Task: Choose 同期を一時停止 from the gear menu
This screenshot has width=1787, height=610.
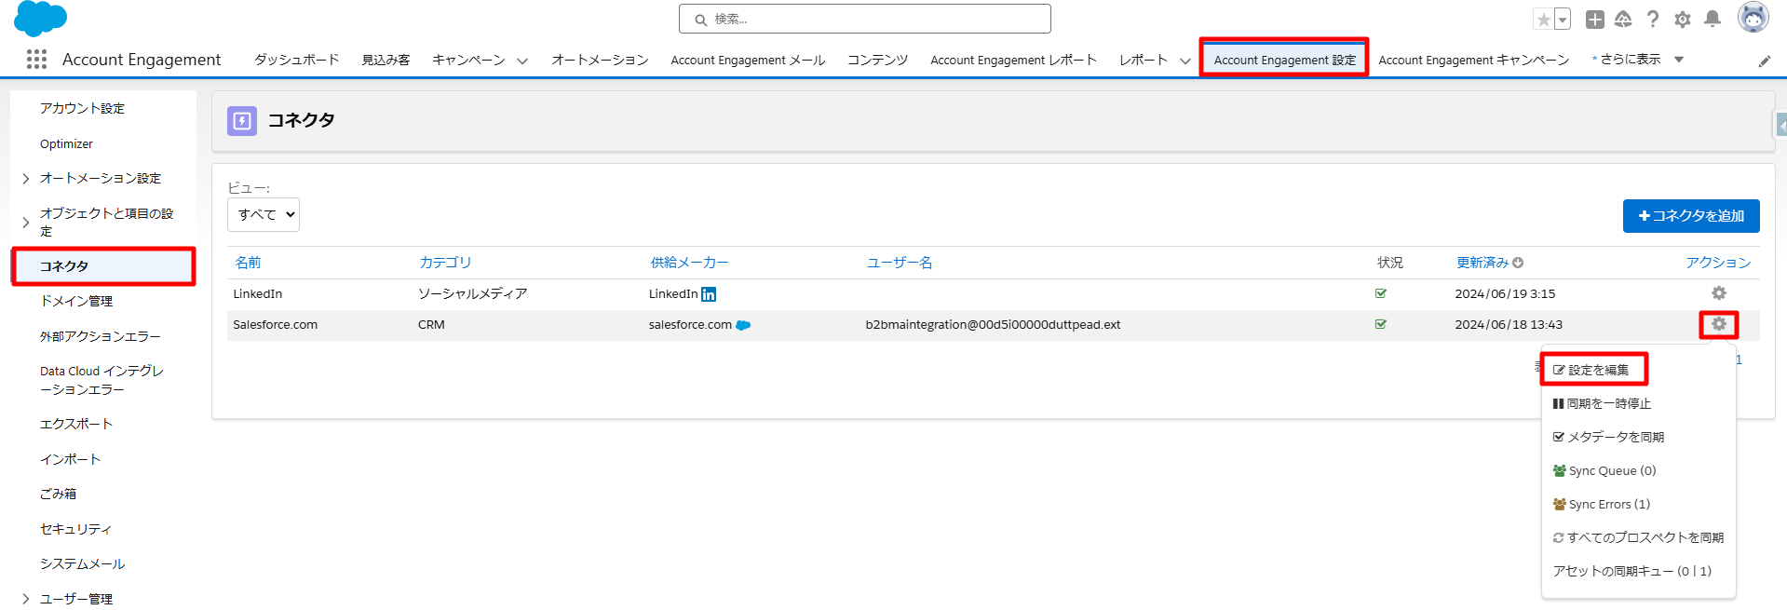Action: click(x=1602, y=403)
